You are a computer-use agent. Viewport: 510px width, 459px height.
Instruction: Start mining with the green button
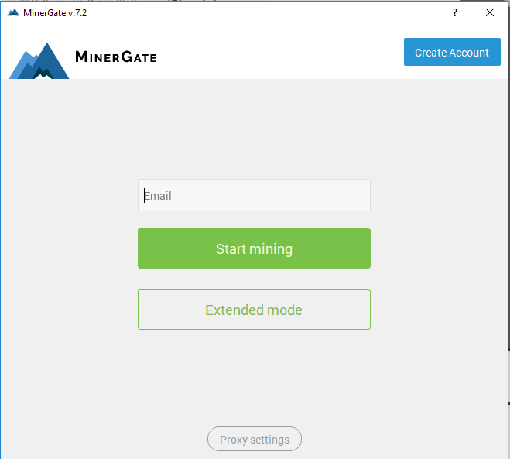point(254,248)
